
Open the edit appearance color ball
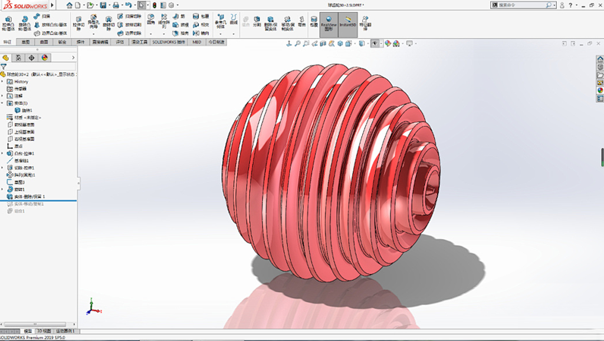(x=388, y=44)
